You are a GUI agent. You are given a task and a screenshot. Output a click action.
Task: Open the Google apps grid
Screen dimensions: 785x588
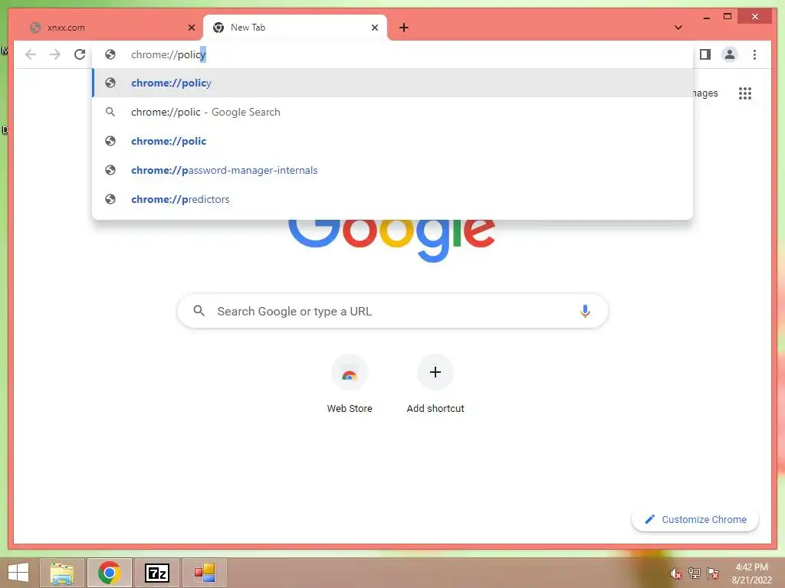[x=745, y=93]
